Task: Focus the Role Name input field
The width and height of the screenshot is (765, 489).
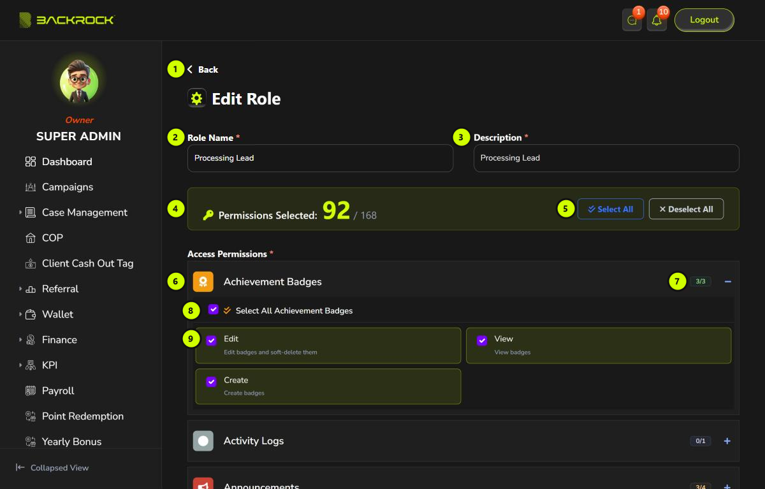Action: [320, 158]
